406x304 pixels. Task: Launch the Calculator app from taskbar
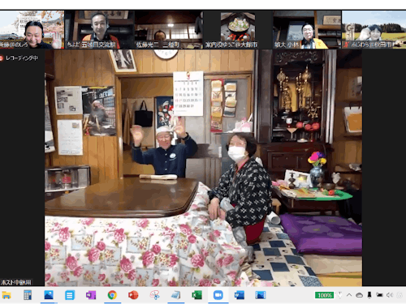28,295
